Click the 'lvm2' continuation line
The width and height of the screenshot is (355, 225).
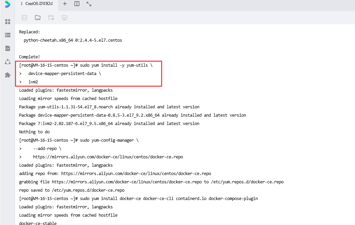pos(33,82)
